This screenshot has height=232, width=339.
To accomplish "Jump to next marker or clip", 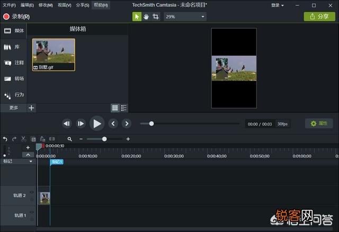I will pyautogui.click(x=127, y=123).
